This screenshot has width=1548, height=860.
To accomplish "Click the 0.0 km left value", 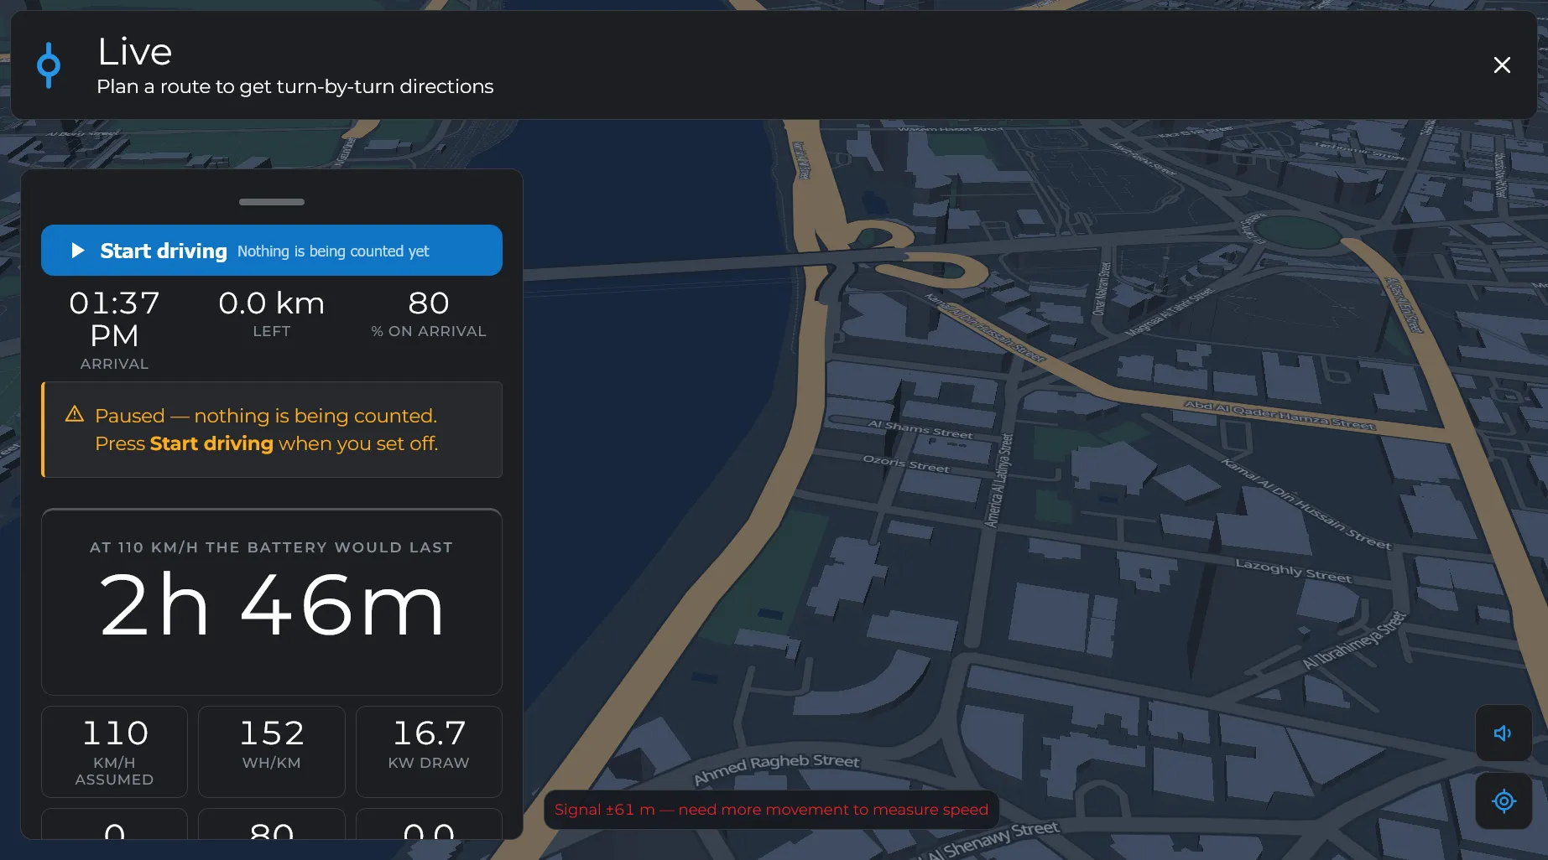I will (x=272, y=303).
